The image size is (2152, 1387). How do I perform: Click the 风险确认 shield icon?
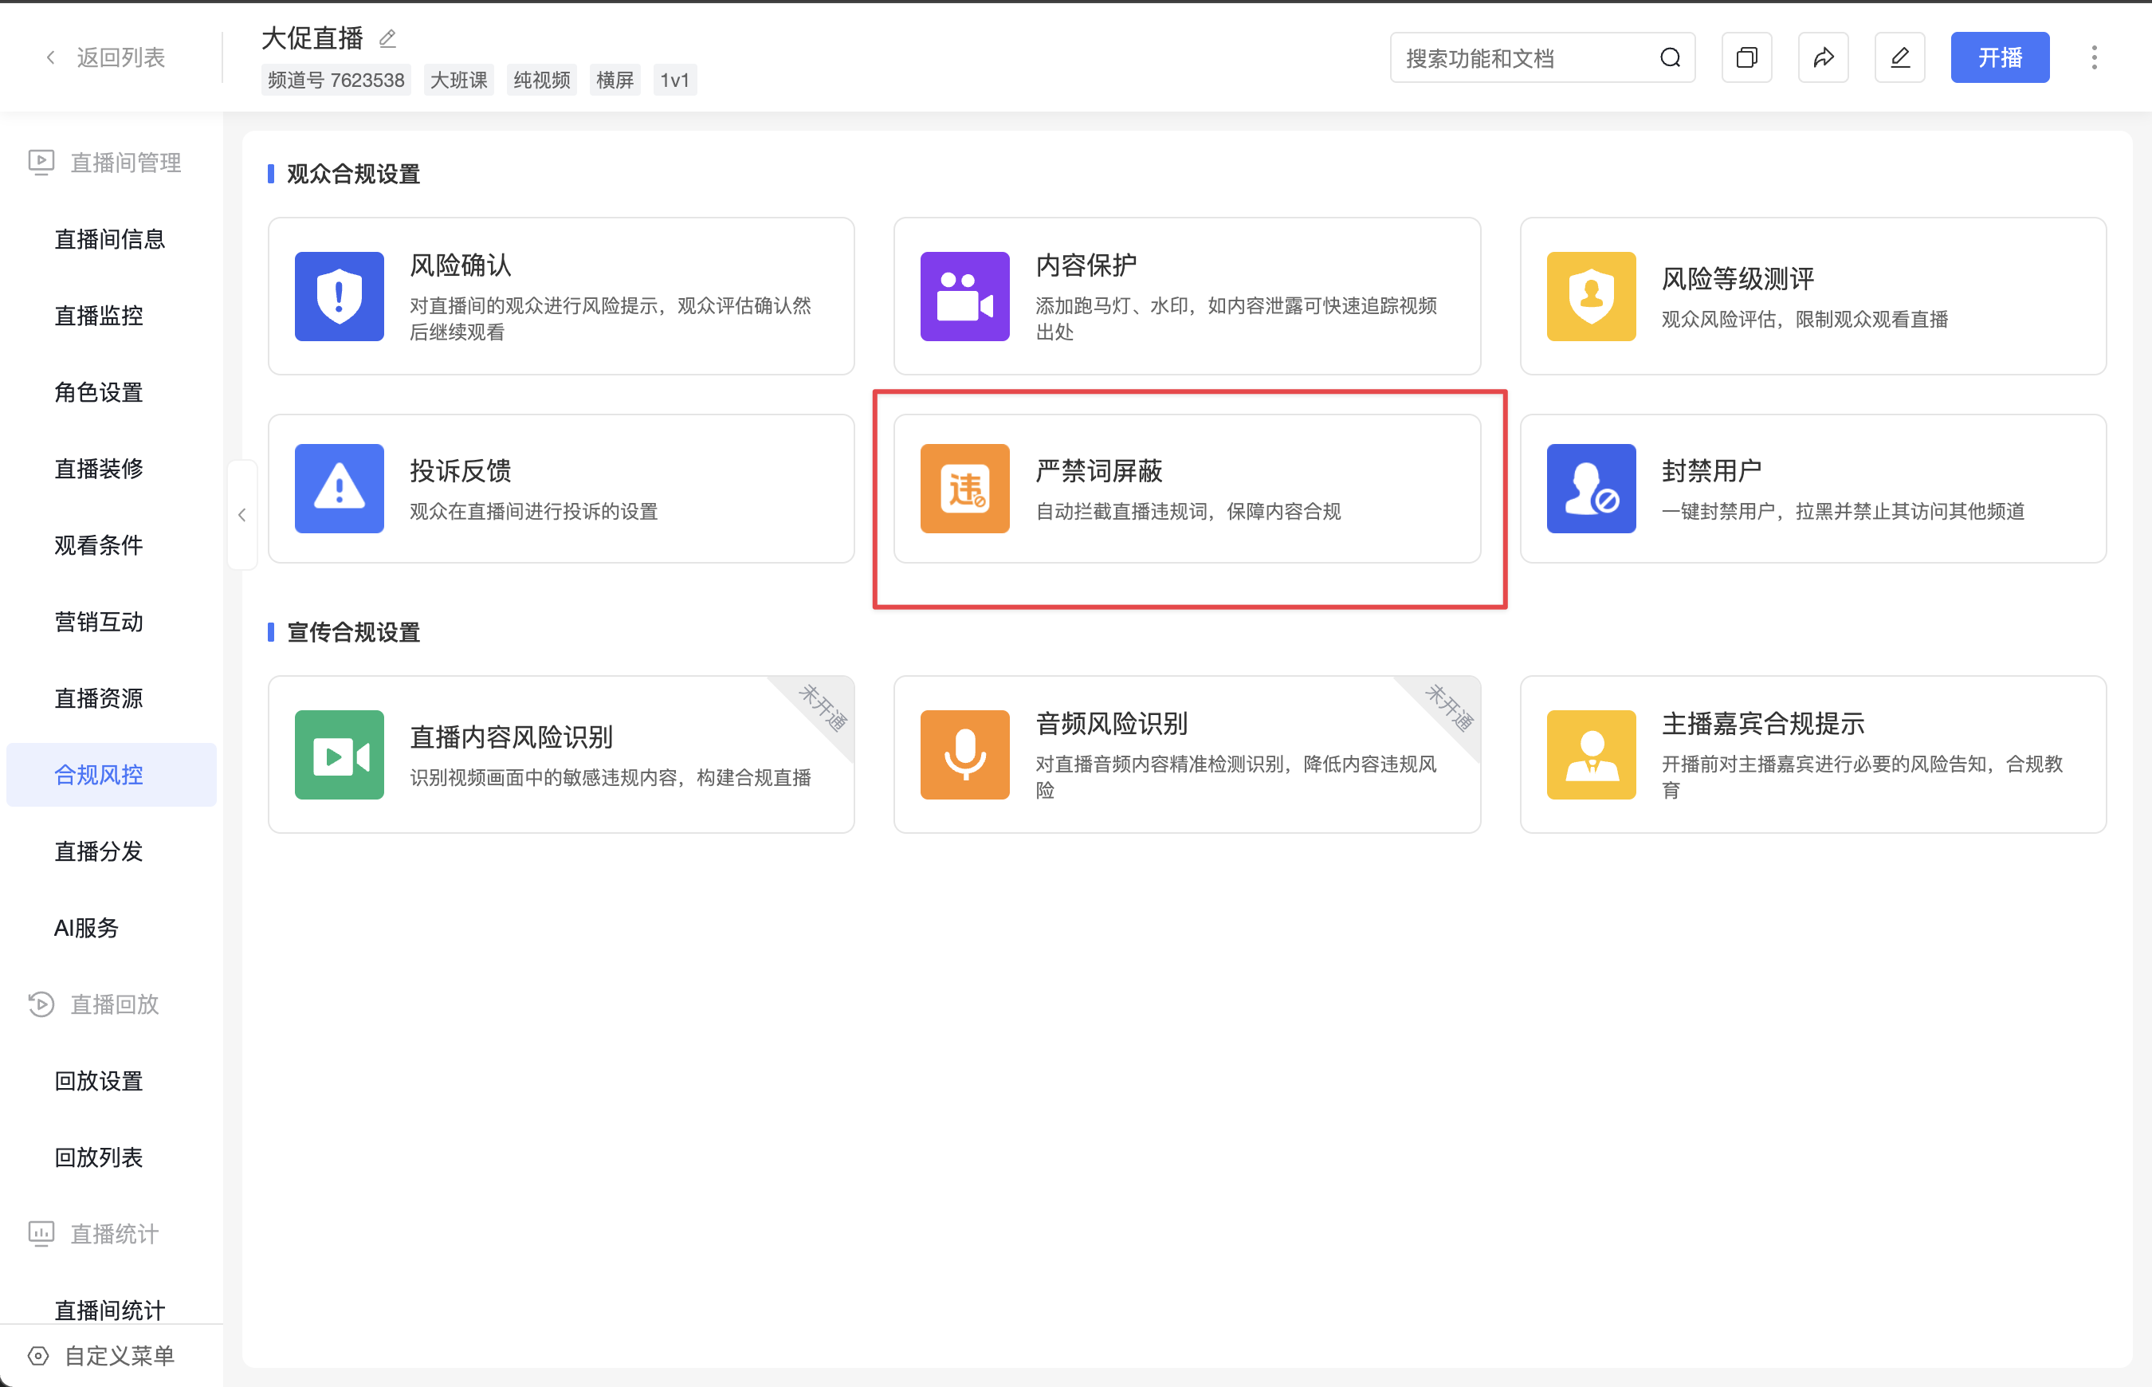click(339, 297)
